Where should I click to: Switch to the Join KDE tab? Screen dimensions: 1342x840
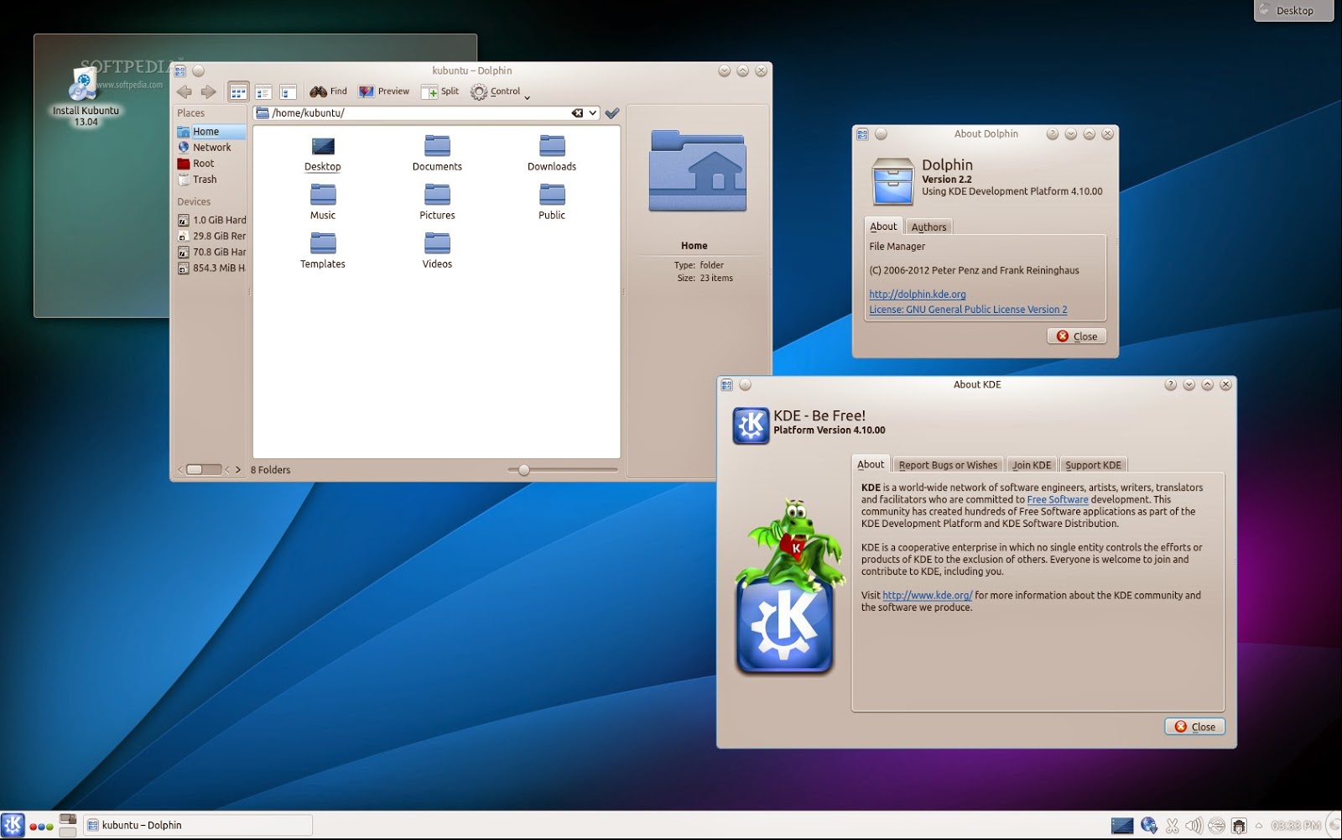(1032, 465)
